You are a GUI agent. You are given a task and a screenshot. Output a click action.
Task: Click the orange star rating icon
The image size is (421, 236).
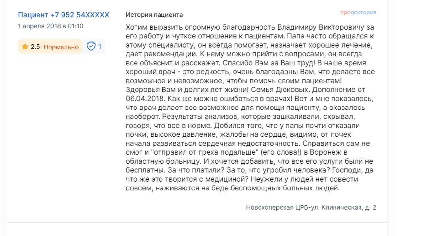pos(25,47)
